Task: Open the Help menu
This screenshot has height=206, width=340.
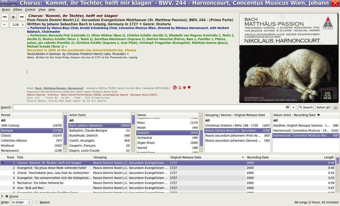Action: (52, 10)
